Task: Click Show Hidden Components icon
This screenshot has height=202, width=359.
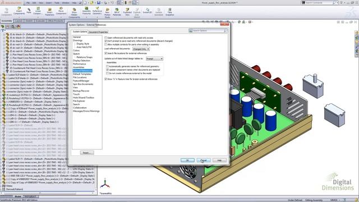Action: click(x=74, y=12)
